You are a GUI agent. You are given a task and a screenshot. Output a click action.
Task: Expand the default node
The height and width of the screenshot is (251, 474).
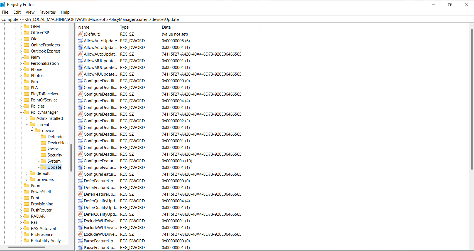point(26,173)
